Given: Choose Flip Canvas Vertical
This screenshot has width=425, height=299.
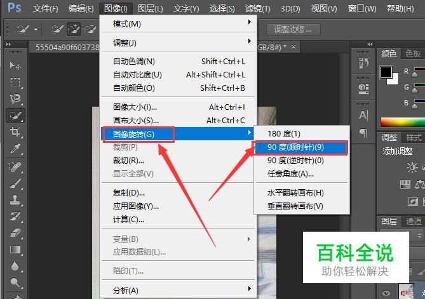Looking at the screenshot, I should (x=302, y=206).
